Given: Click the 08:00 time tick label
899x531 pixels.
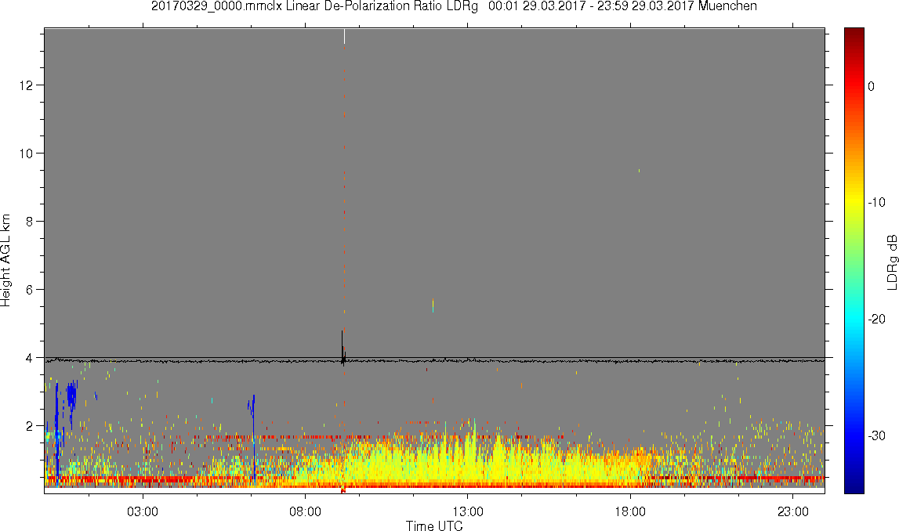Looking at the screenshot, I should coord(305,511).
